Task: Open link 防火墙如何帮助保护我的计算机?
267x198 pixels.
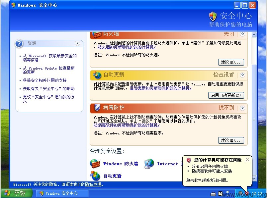Action: 127,47
